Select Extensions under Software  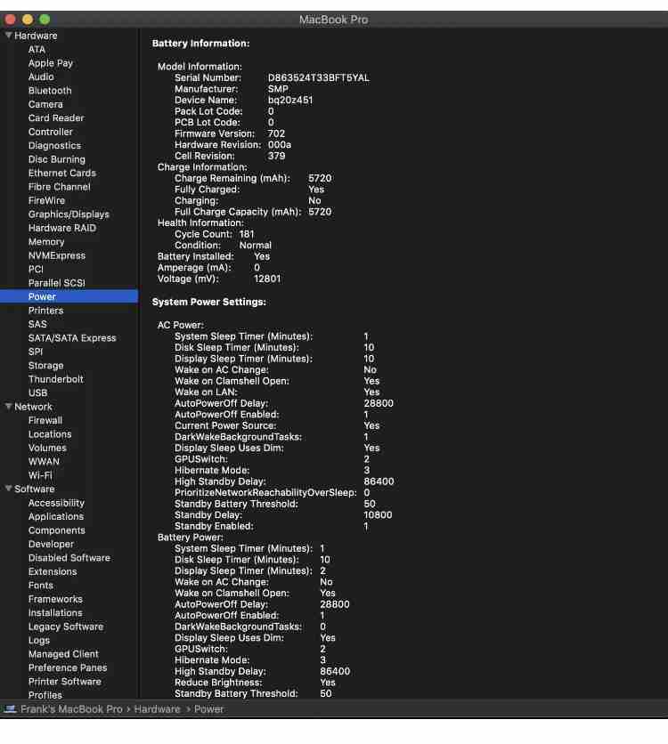(53, 571)
